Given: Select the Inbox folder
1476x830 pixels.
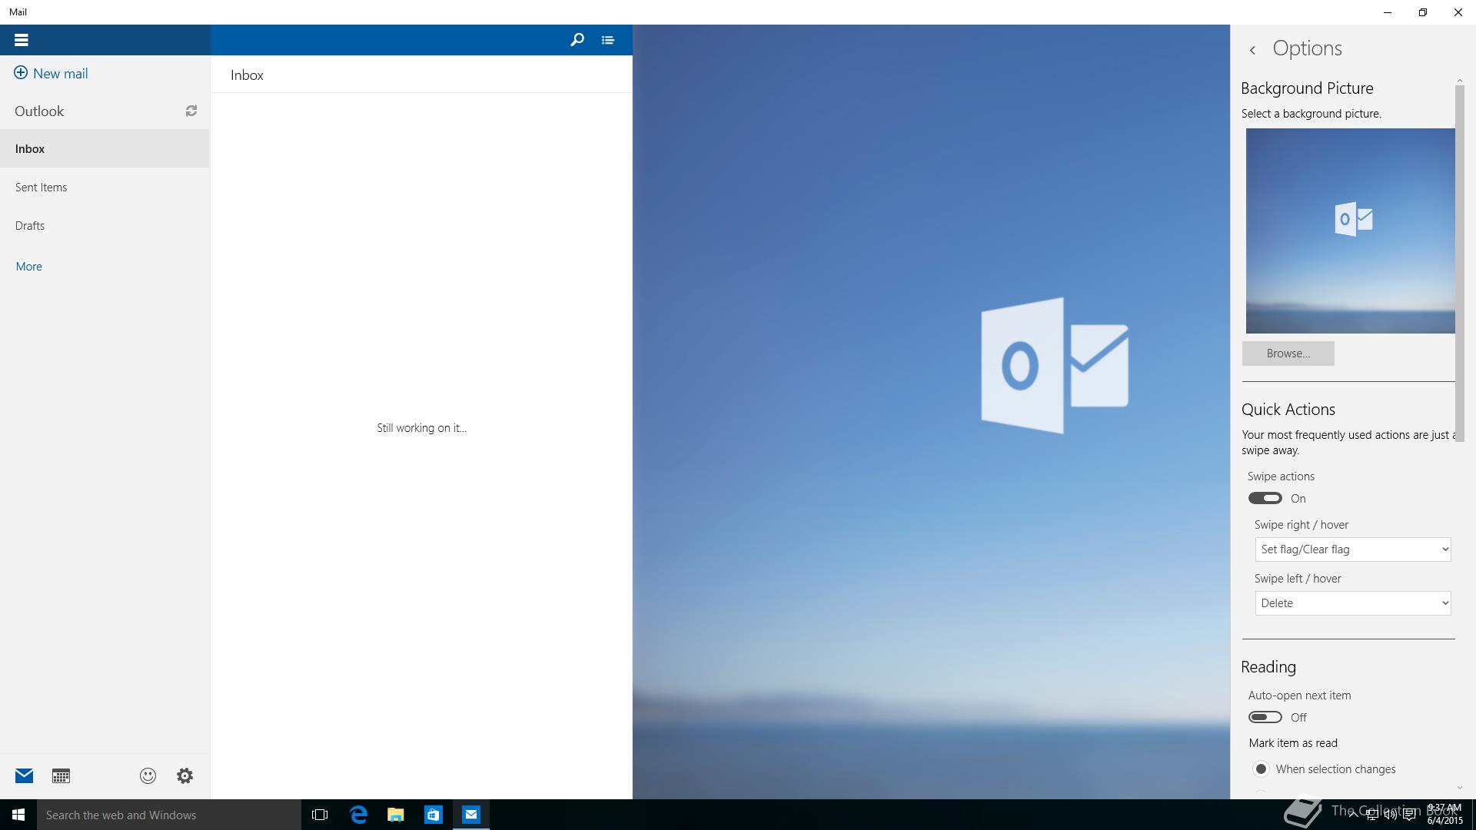Looking at the screenshot, I should (x=105, y=149).
